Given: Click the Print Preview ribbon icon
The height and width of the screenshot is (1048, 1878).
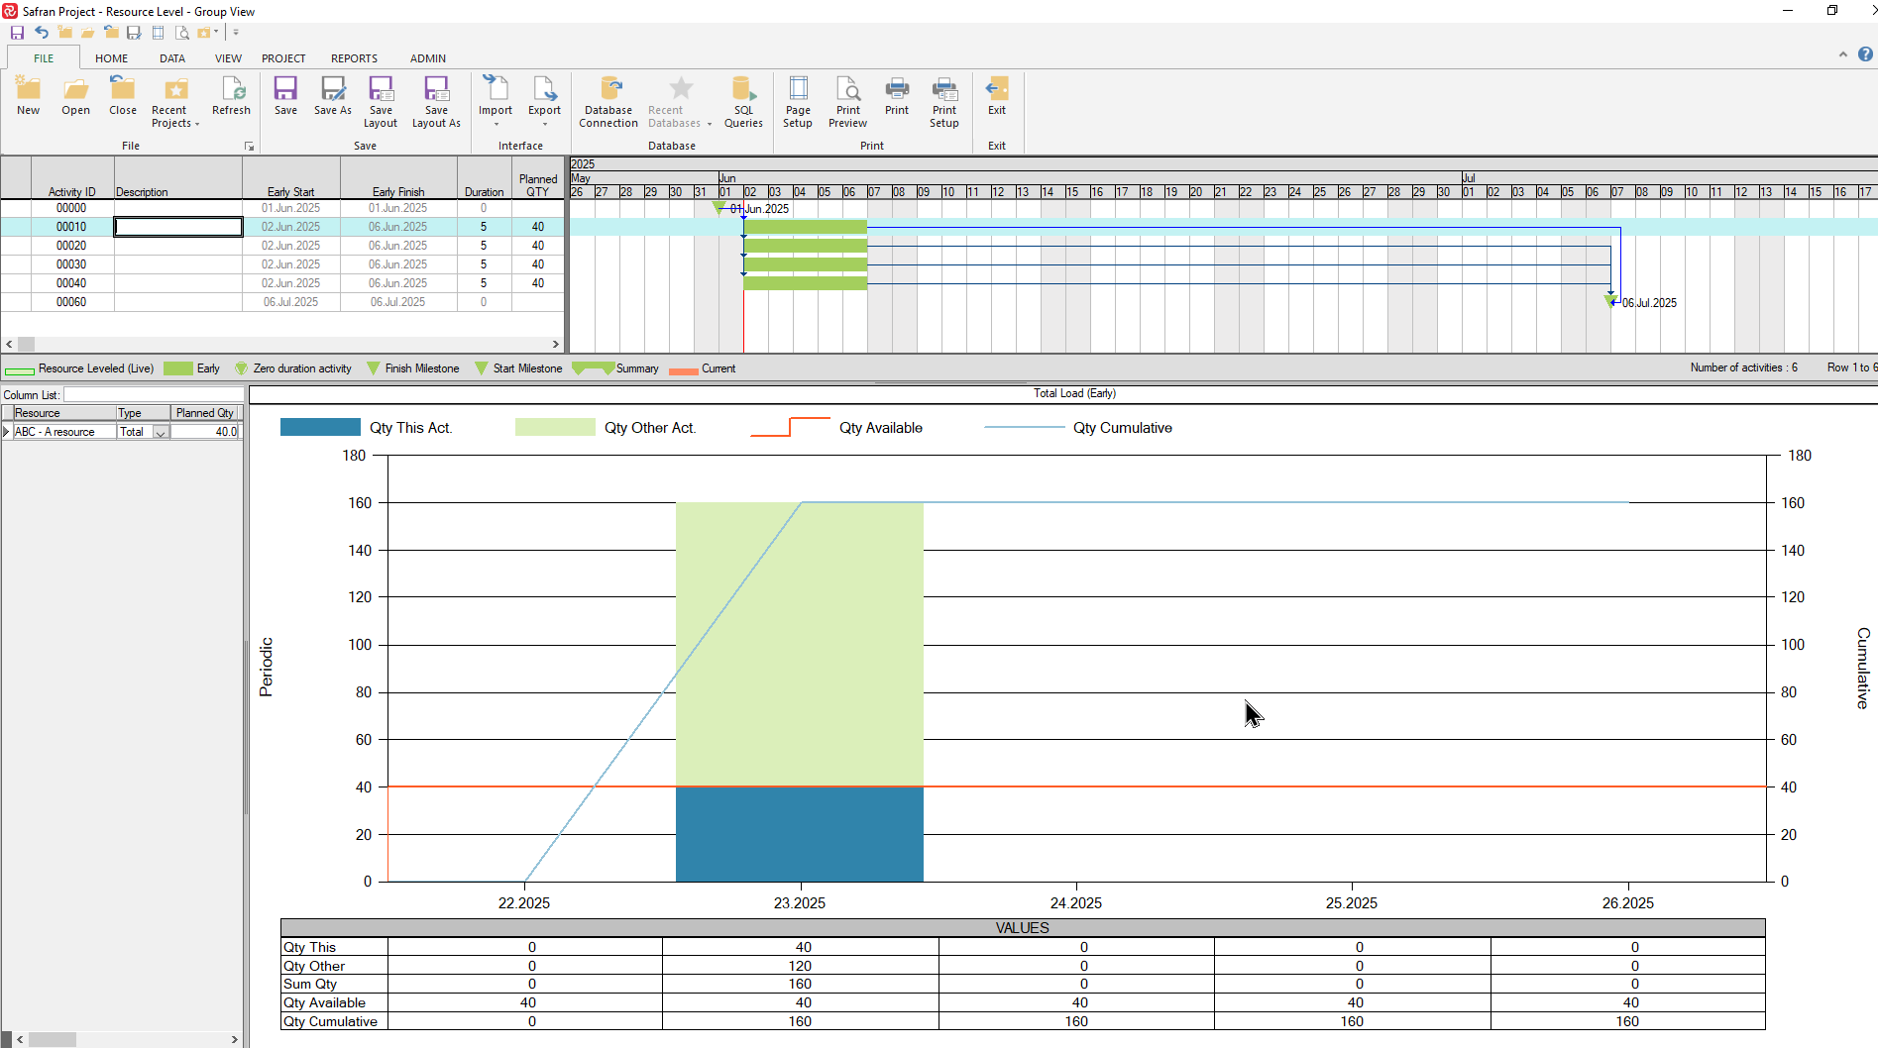Looking at the screenshot, I should tap(847, 102).
